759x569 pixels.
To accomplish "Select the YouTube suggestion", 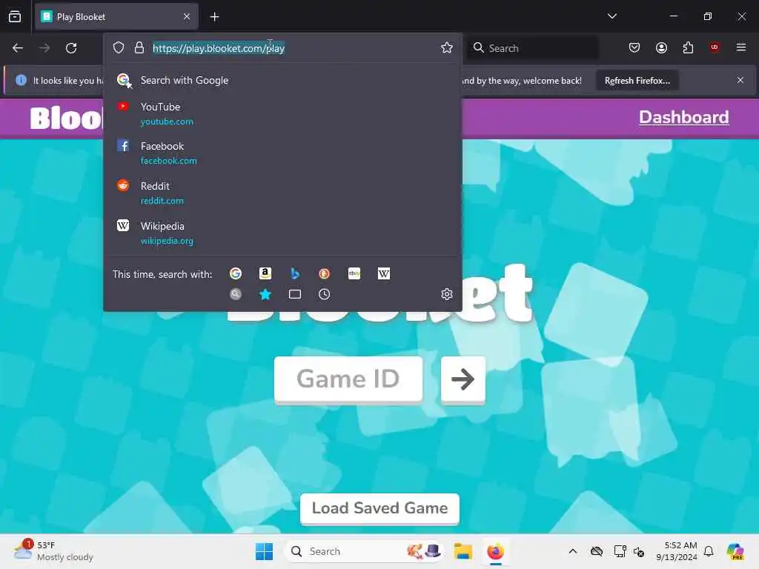I will tap(282, 113).
